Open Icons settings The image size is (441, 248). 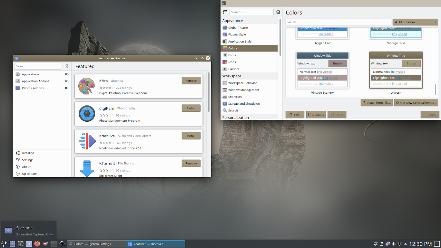tap(249, 62)
